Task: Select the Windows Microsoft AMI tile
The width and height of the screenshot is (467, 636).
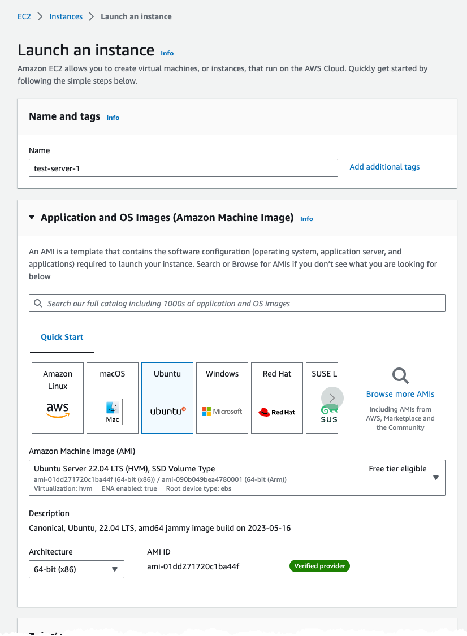Action: pos(222,398)
